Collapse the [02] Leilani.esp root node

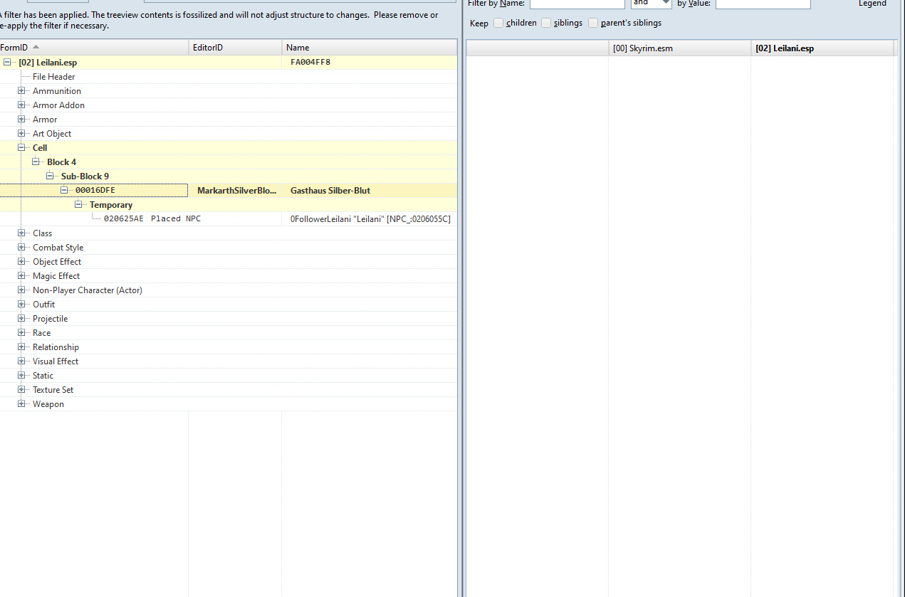click(x=7, y=63)
